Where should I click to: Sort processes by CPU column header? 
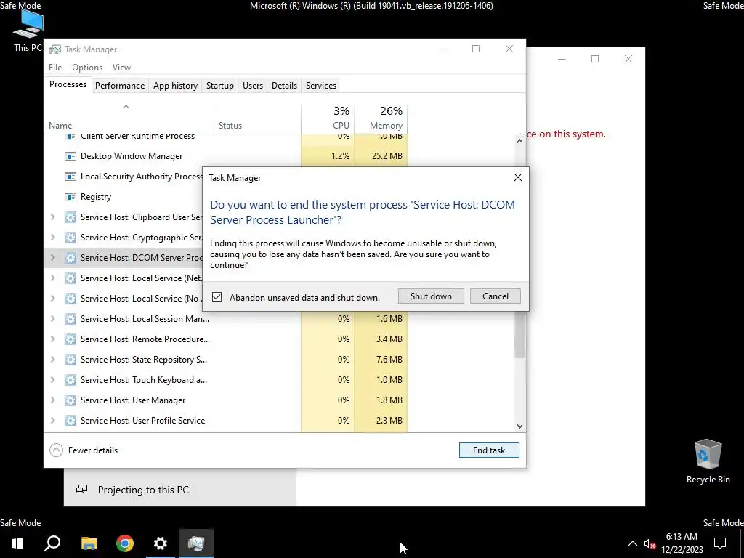(328, 117)
